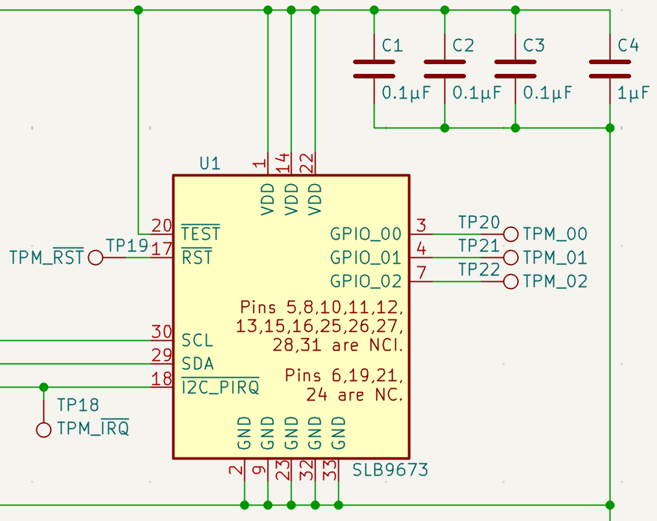
Task: Click VDD pin number 22
Action: click(306, 163)
